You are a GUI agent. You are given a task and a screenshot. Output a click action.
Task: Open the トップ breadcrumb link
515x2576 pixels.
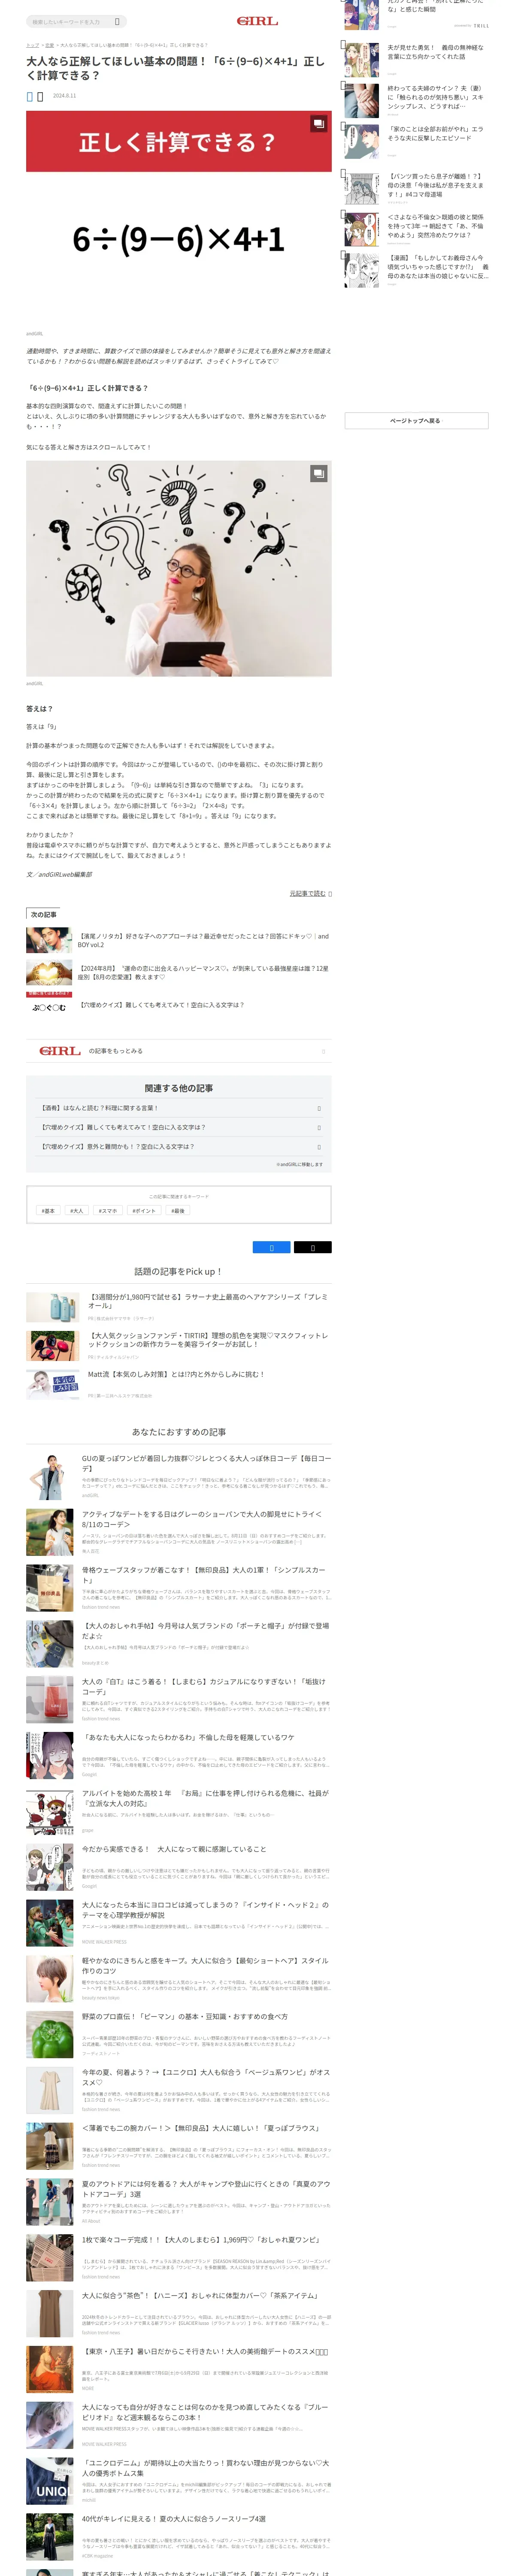[32, 45]
